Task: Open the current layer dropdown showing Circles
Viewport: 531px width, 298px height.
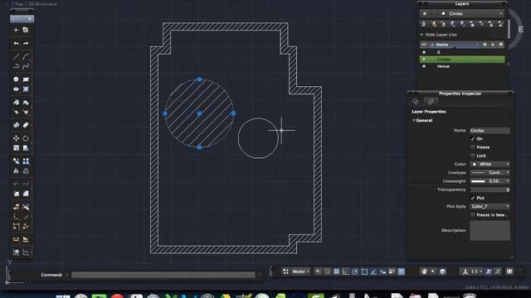Action: click(x=462, y=13)
